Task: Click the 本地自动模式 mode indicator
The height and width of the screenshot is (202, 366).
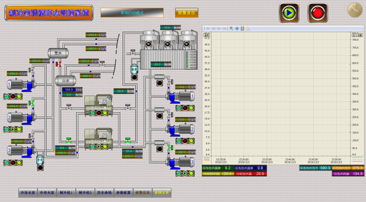Action: tap(132, 13)
